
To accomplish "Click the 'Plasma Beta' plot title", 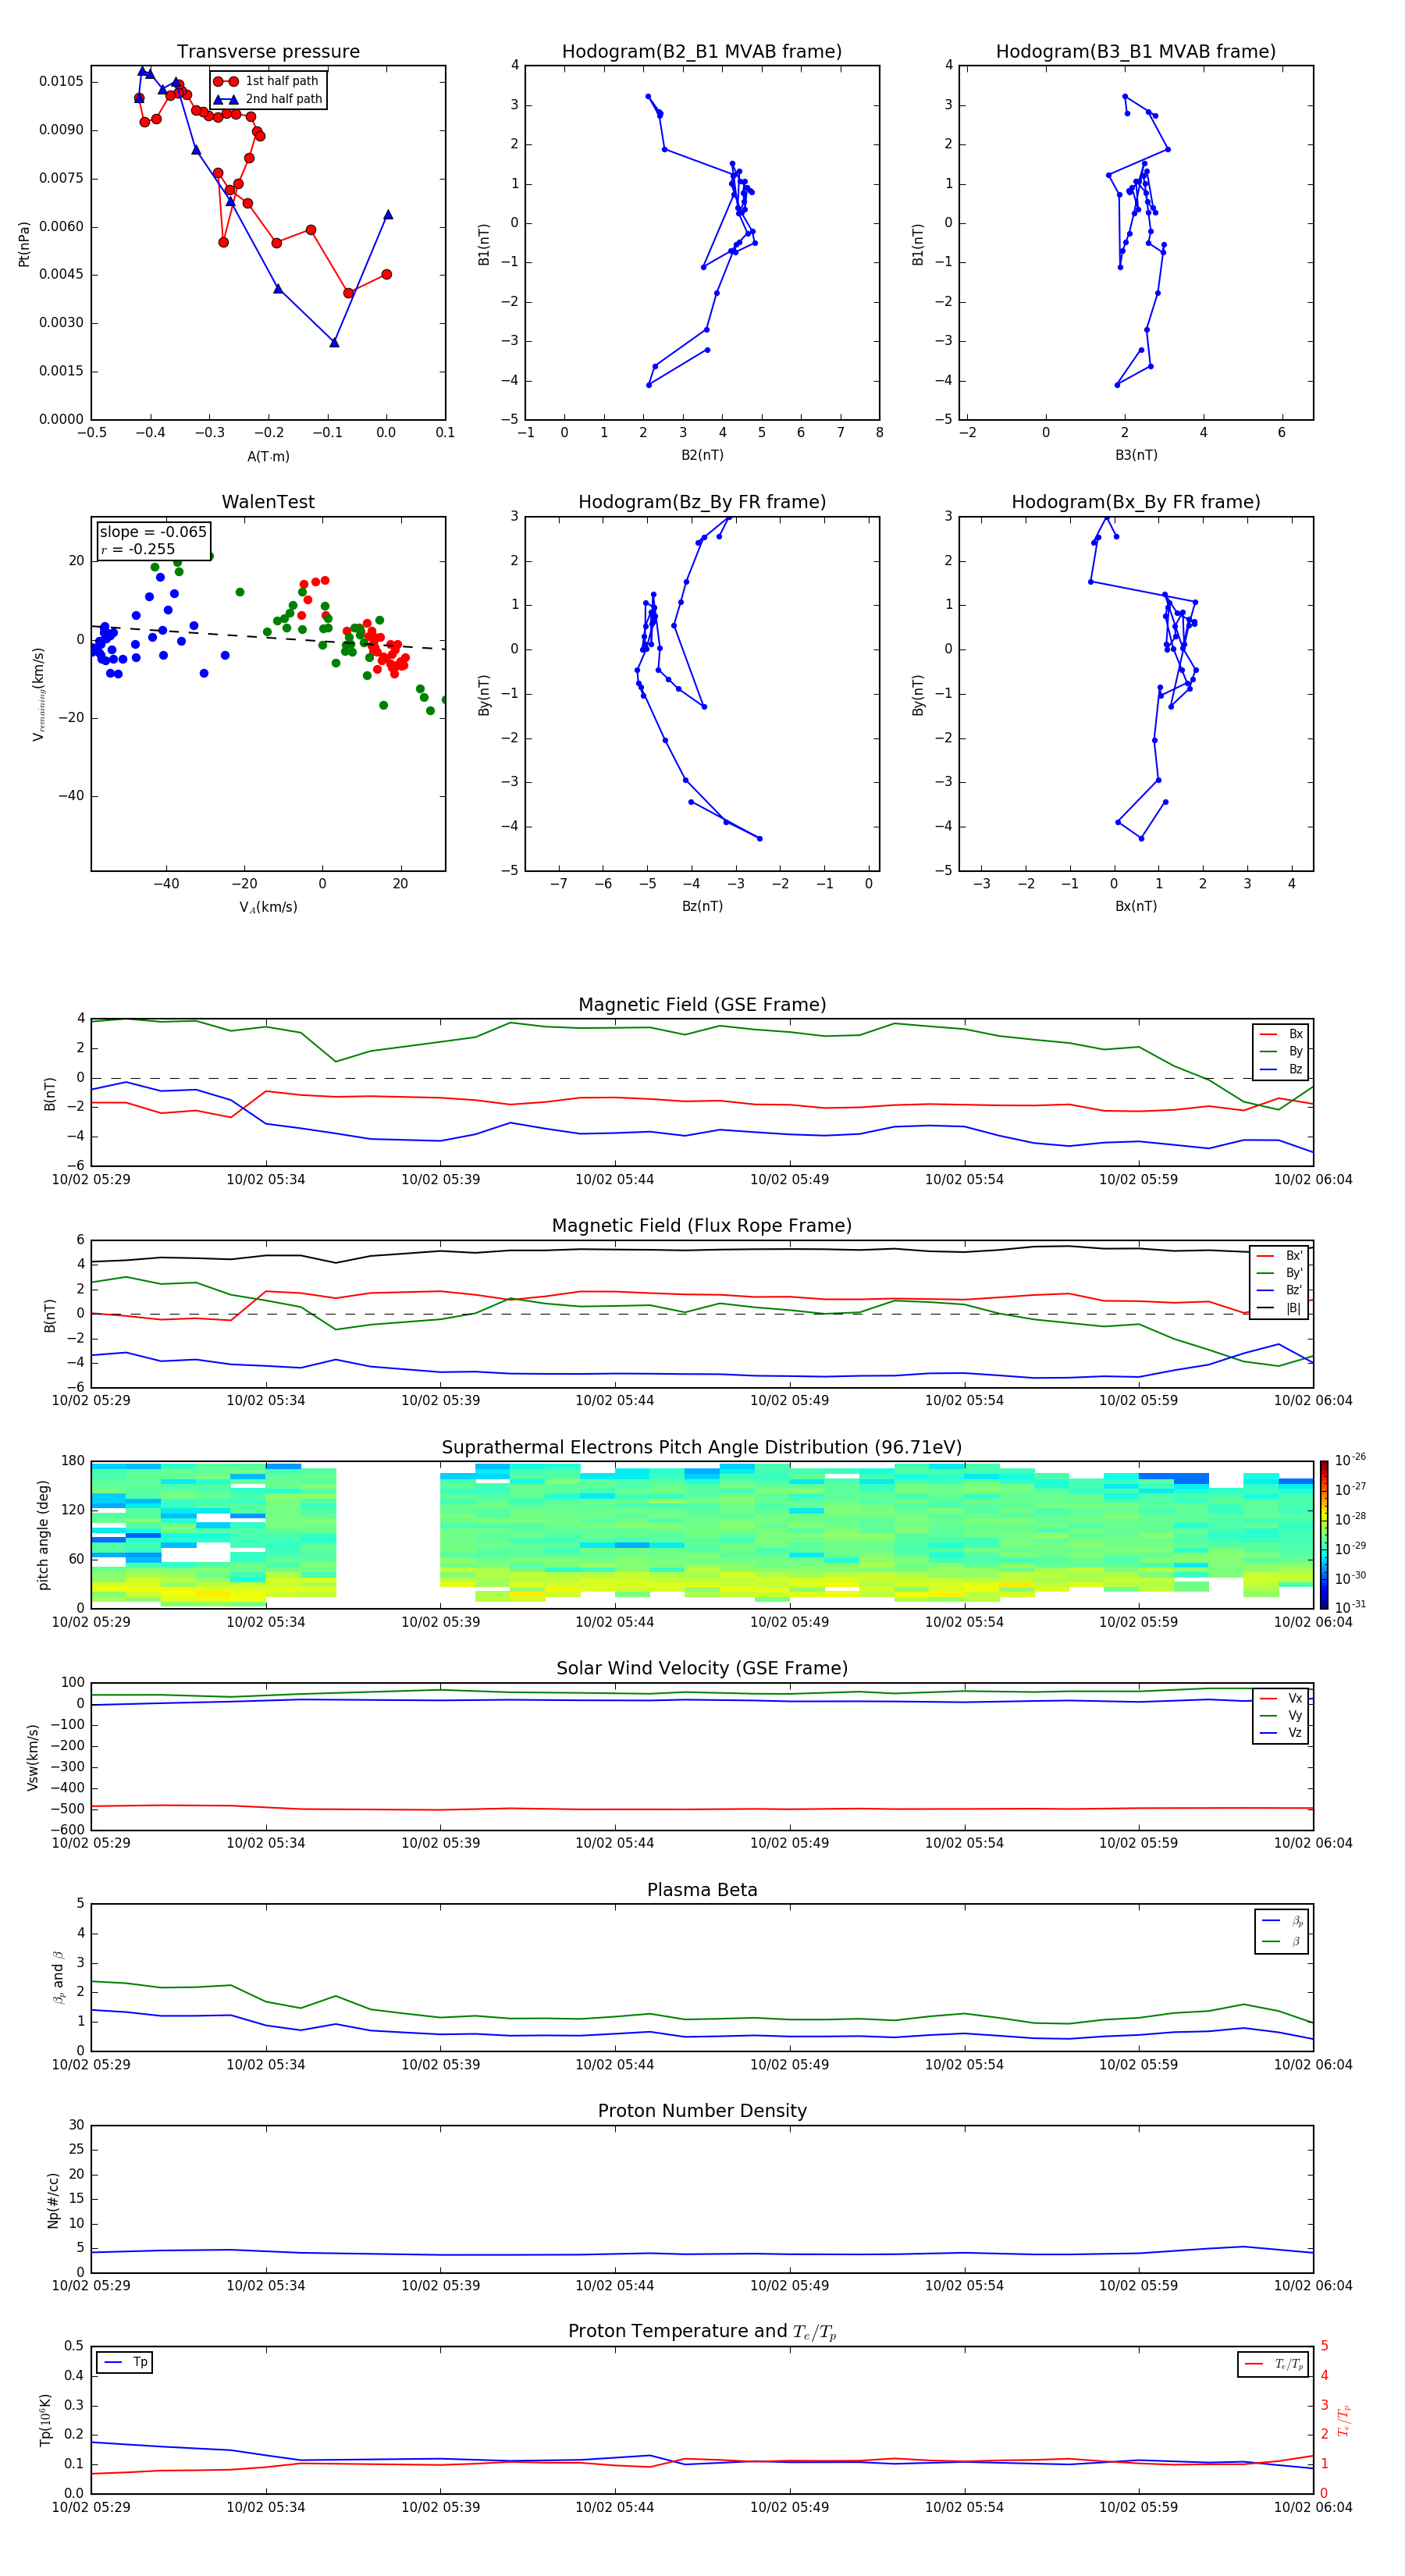I will pyautogui.click(x=702, y=1890).
